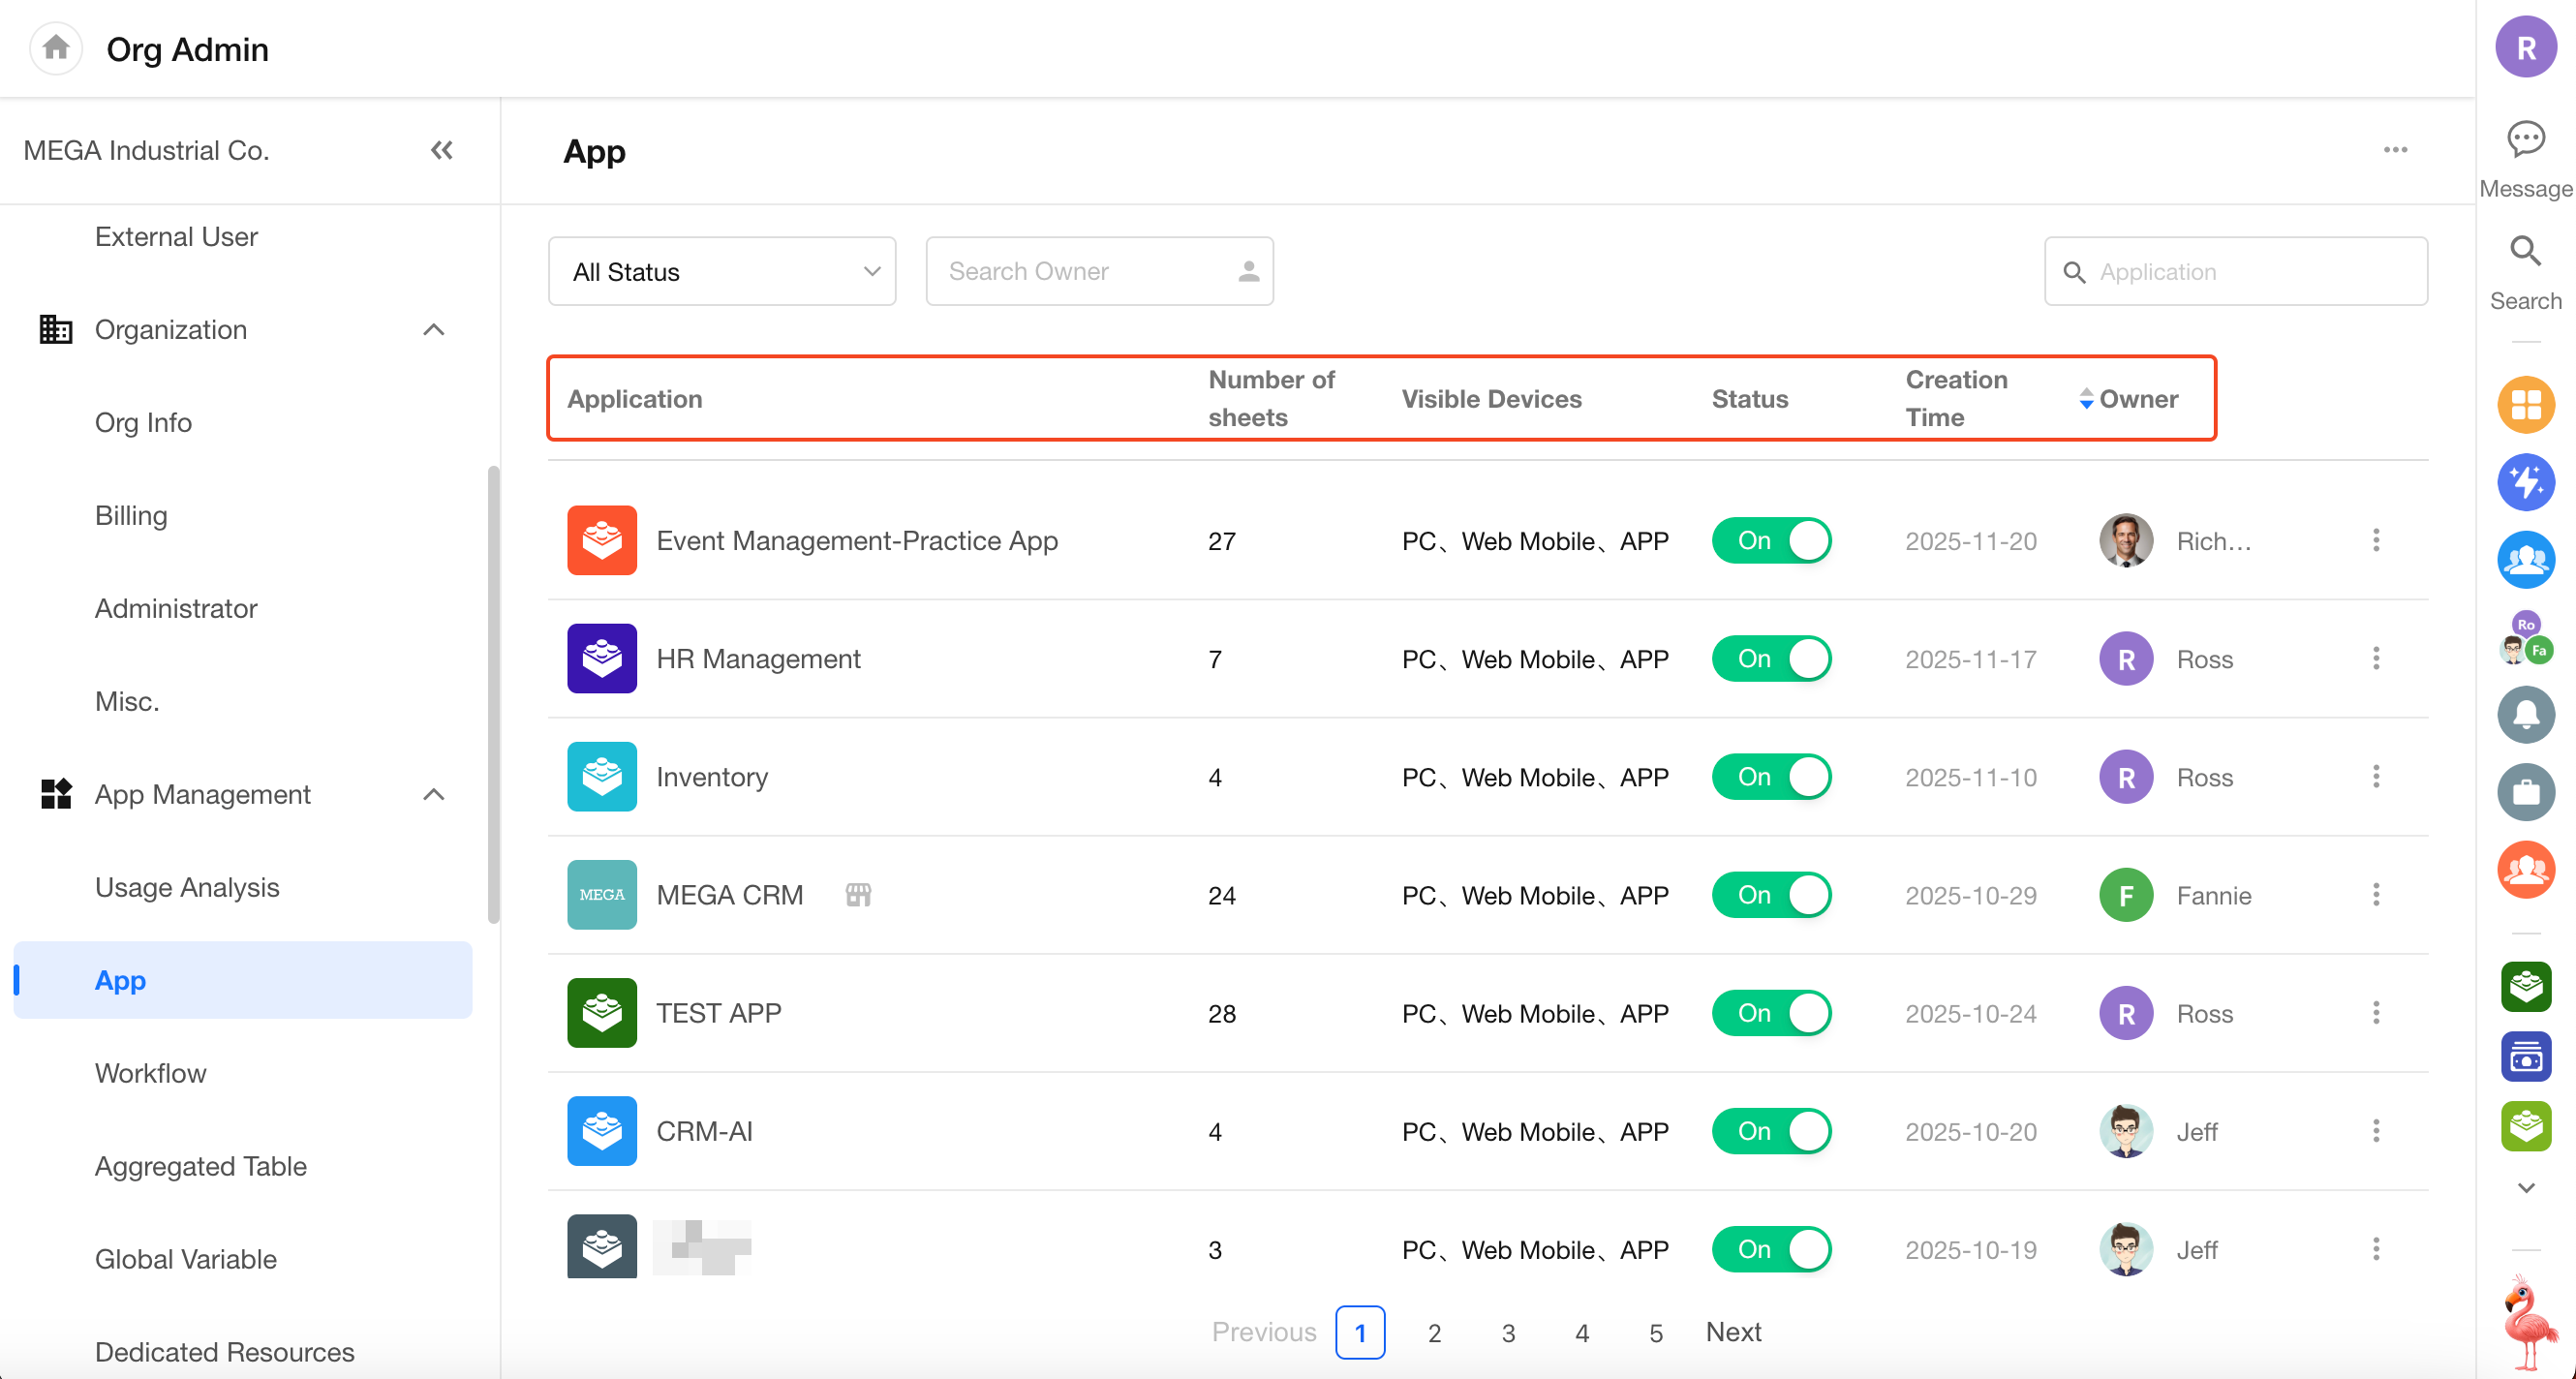The width and height of the screenshot is (2576, 1379).
Task: Disable the CRM-AI On switch
Action: (x=1771, y=1131)
